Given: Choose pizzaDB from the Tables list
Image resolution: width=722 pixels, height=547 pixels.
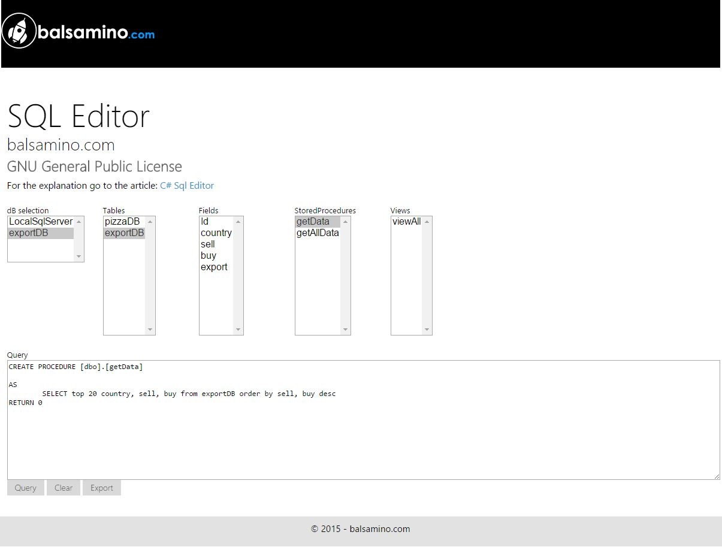Looking at the screenshot, I should [x=122, y=222].
